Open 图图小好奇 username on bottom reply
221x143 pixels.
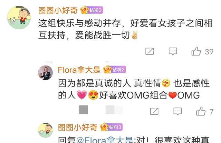point(78,127)
